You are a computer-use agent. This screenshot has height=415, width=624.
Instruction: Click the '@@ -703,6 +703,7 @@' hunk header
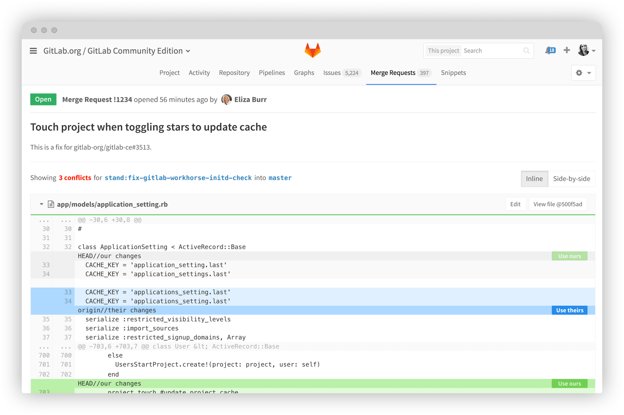tap(178, 347)
